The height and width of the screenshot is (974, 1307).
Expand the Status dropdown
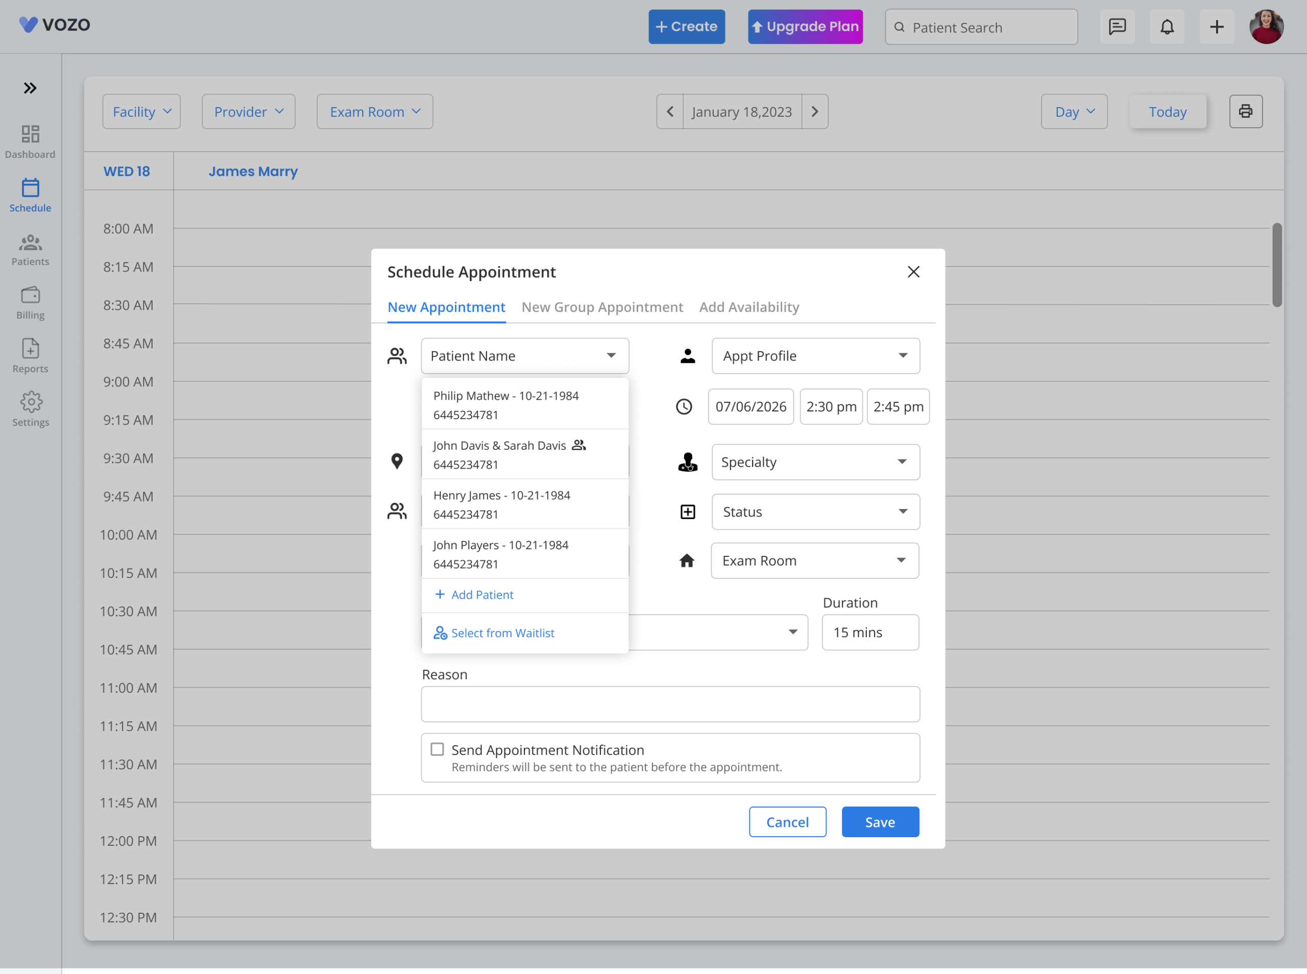[x=815, y=512]
